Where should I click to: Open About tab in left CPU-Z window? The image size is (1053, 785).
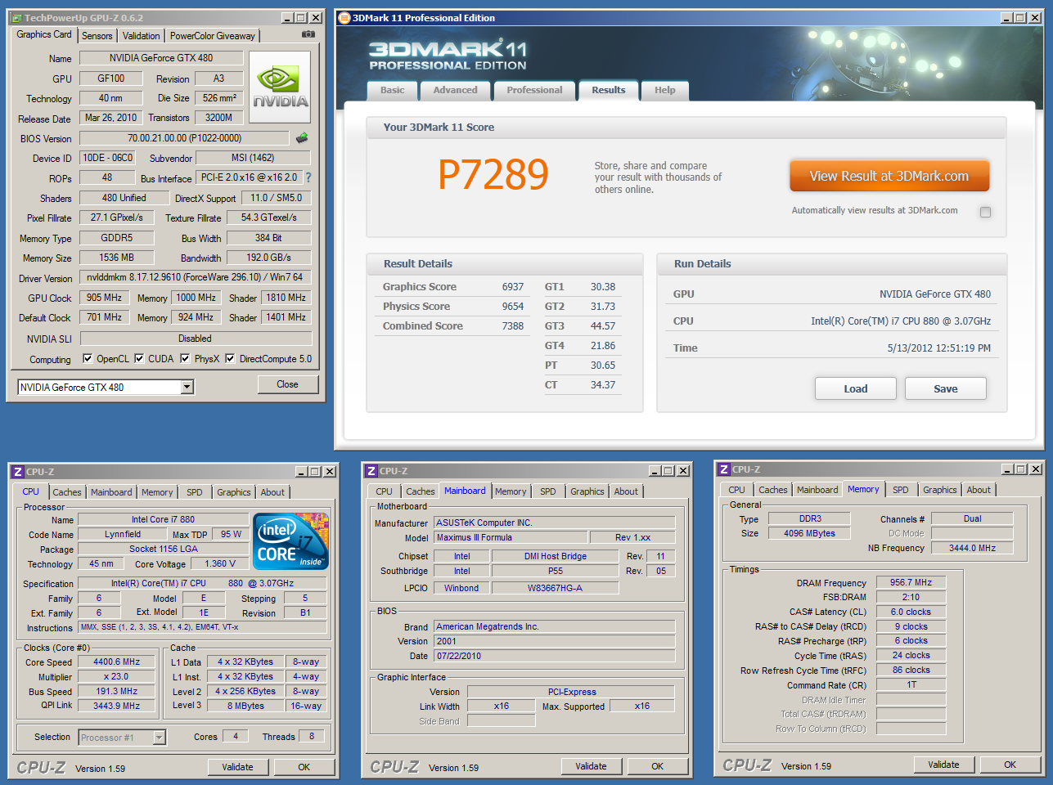tap(273, 492)
